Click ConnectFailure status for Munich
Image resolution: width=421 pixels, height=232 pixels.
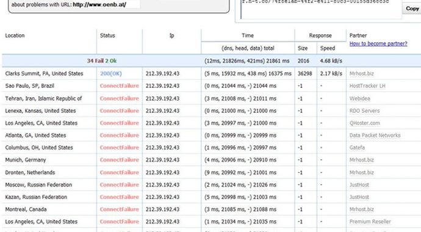point(120,160)
